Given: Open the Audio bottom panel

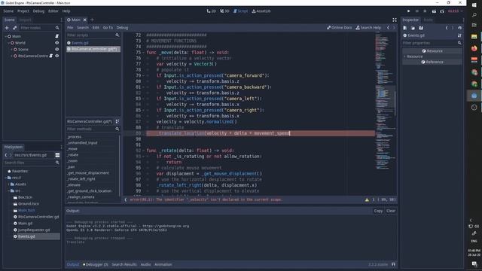Looking at the screenshot, I should (145, 264).
